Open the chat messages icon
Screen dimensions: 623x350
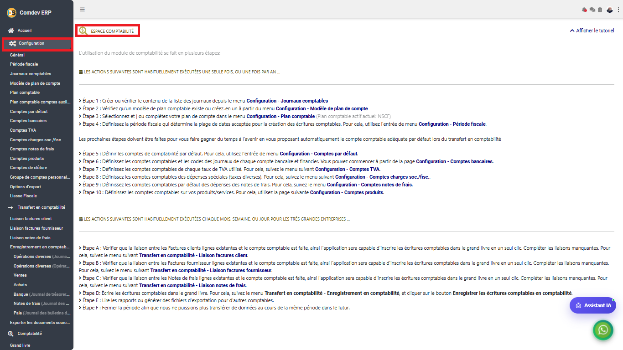(592, 10)
